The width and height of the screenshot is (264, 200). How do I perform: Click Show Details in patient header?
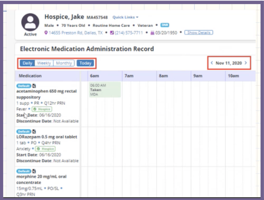[x=198, y=33]
